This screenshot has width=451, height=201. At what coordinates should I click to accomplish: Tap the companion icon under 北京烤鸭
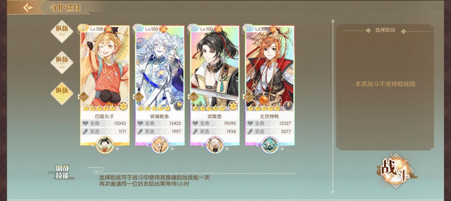click(x=270, y=145)
